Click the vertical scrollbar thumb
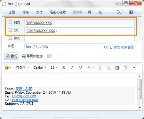Viewport: 144px width, 119px height. (x=140, y=89)
